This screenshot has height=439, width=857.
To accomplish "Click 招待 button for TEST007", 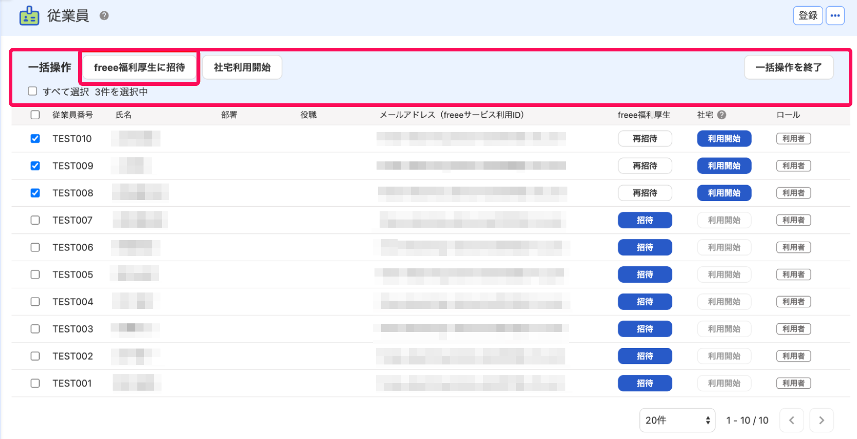I will click(x=645, y=220).
